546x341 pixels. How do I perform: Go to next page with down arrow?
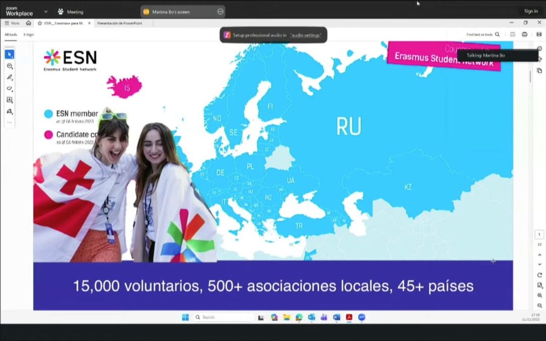click(539, 264)
